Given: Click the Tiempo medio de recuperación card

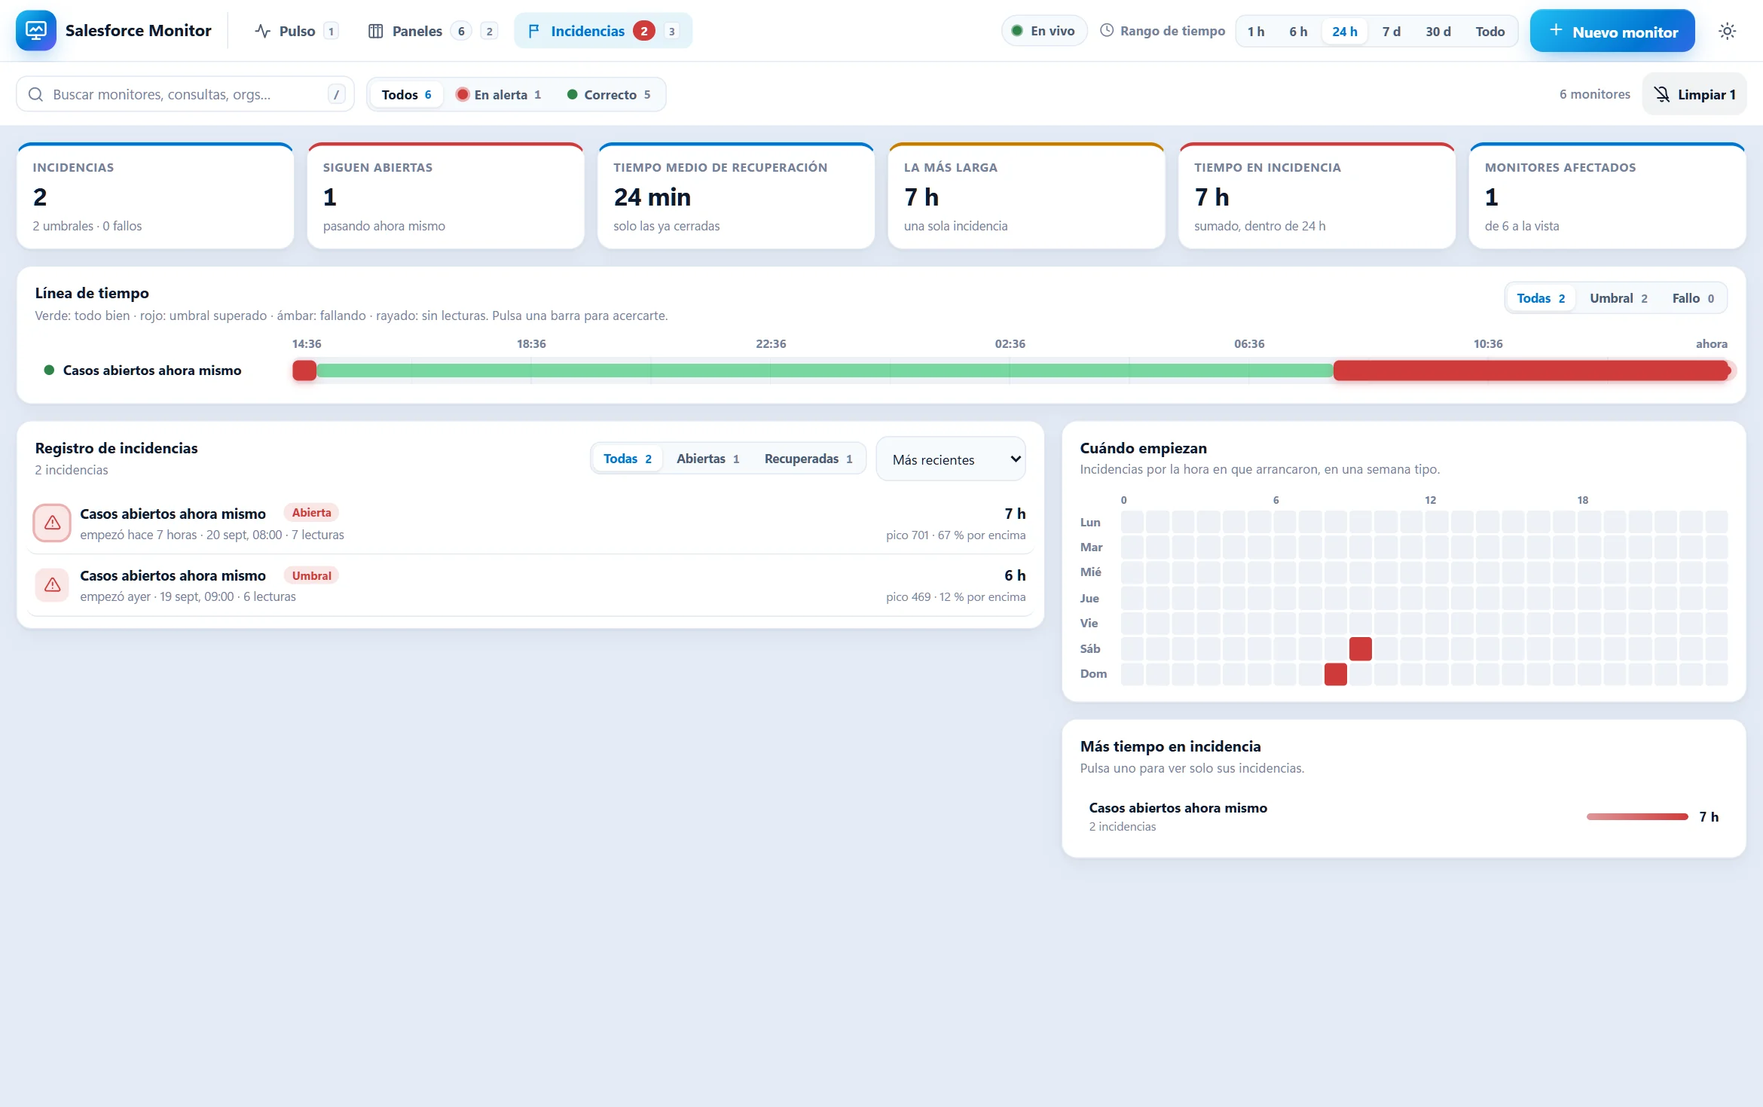Looking at the screenshot, I should (x=735, y=196).
